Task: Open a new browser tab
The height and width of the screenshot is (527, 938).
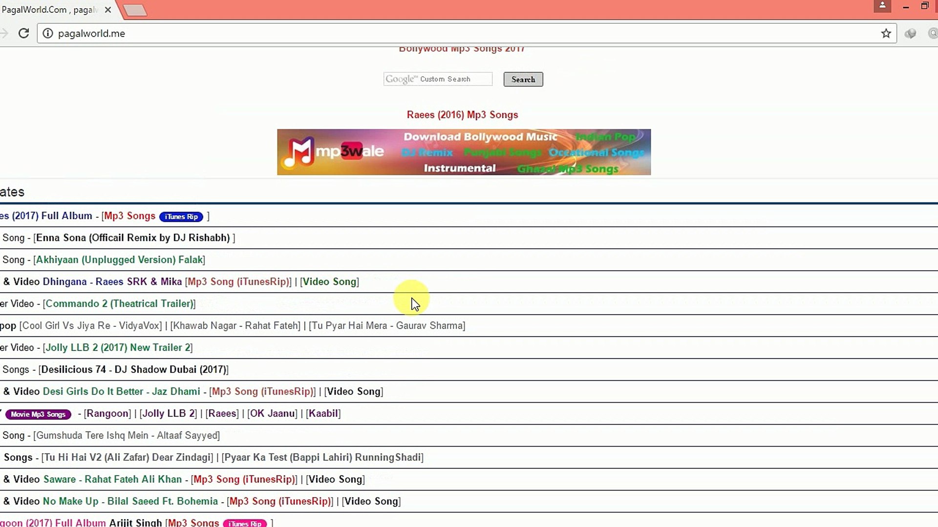Action: pyautogui.click(x=135, y=10)
